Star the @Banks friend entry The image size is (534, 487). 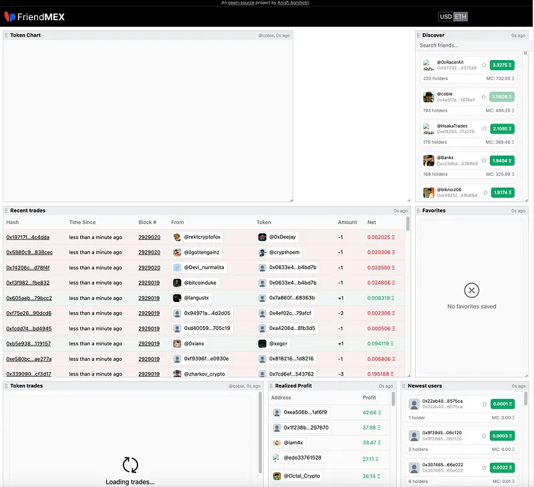coord(484,160)
